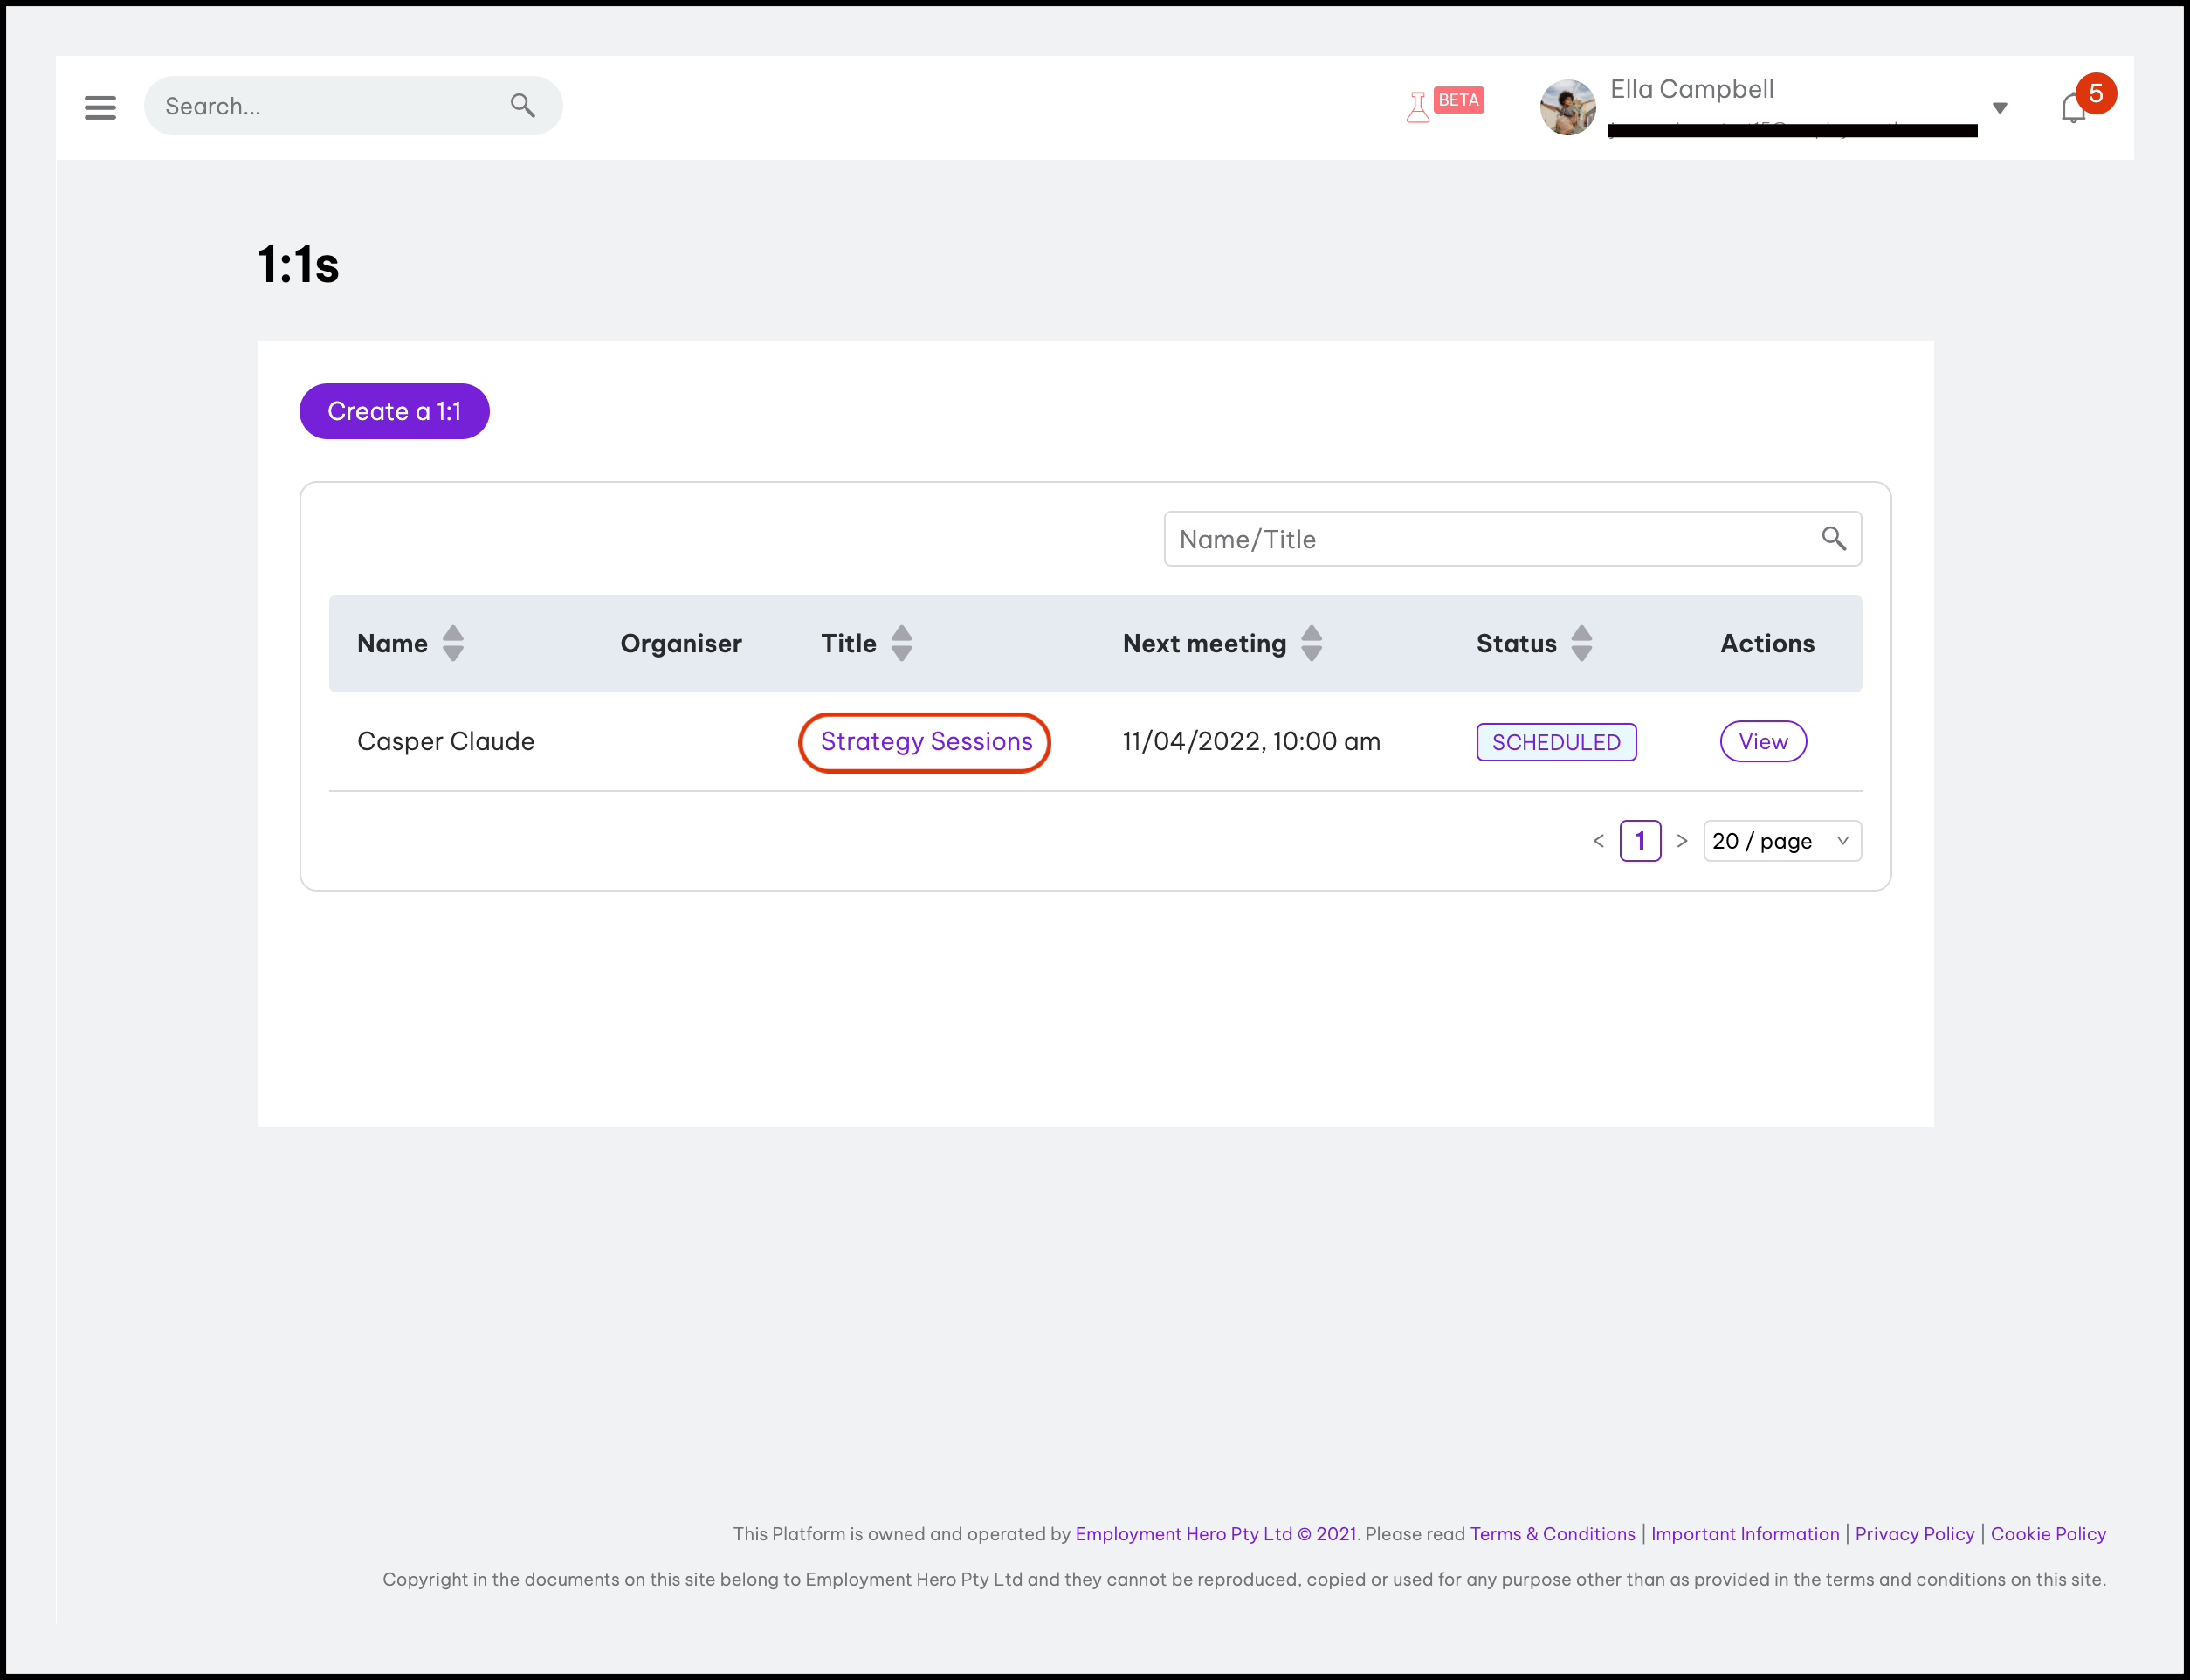
Task: Click Create a 1:1 button
Action: point(394,411)
